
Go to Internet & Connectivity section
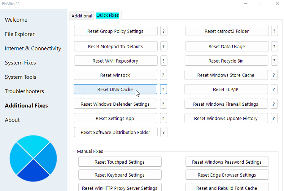pos(33,49)
